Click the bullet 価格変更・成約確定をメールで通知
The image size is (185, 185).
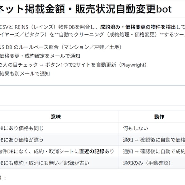pos(40,56)
